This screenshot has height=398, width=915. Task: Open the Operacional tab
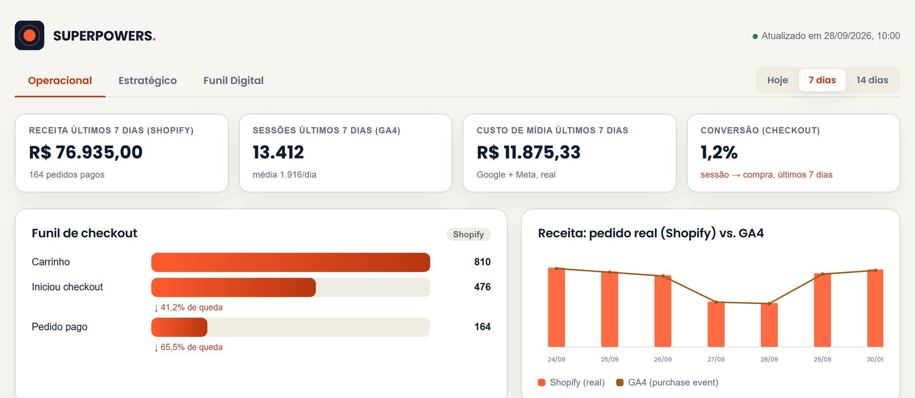point(60,81)
